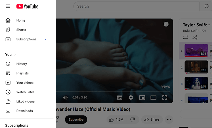Screen dimensions: 212x128
Task: Click the search magnifier button
Action: pos(206,6)
